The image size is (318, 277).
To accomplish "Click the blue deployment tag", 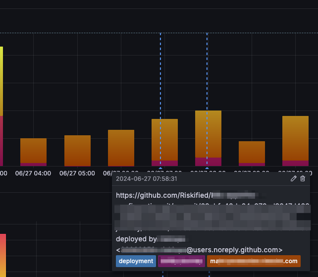I will click(x=136, y=261).
